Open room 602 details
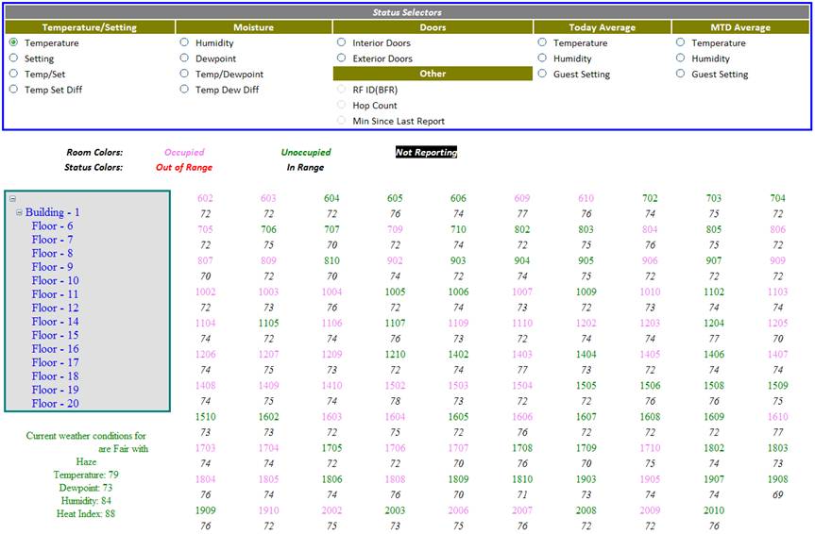The height and width of the screenshot is (534, 815). point(205,198)
